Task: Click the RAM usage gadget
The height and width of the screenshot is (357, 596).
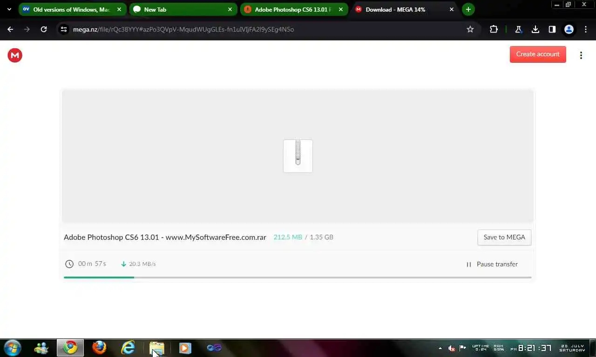Action: point(499,348)
